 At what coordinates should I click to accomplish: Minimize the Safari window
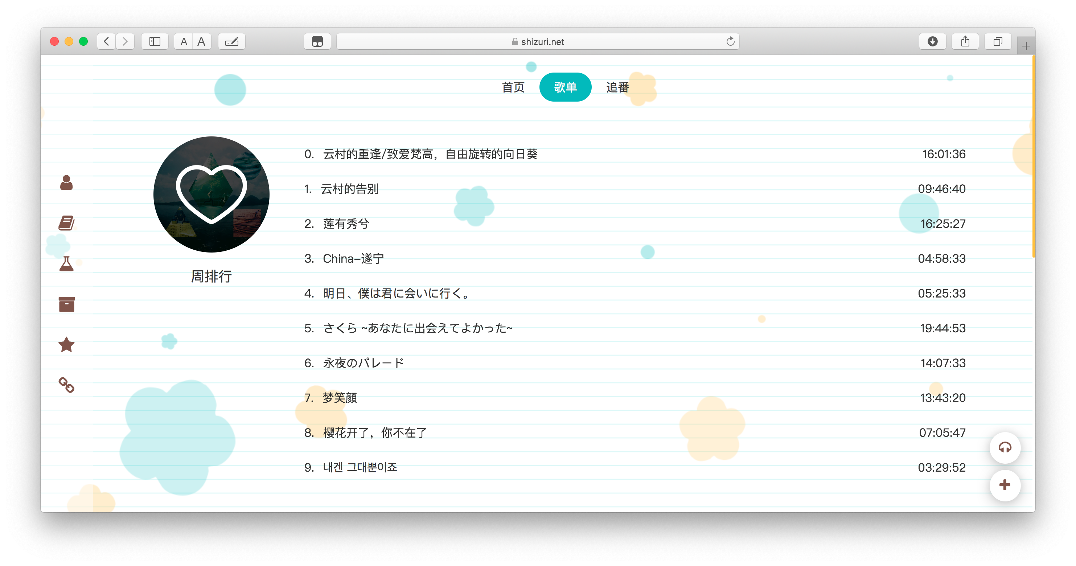69,41
